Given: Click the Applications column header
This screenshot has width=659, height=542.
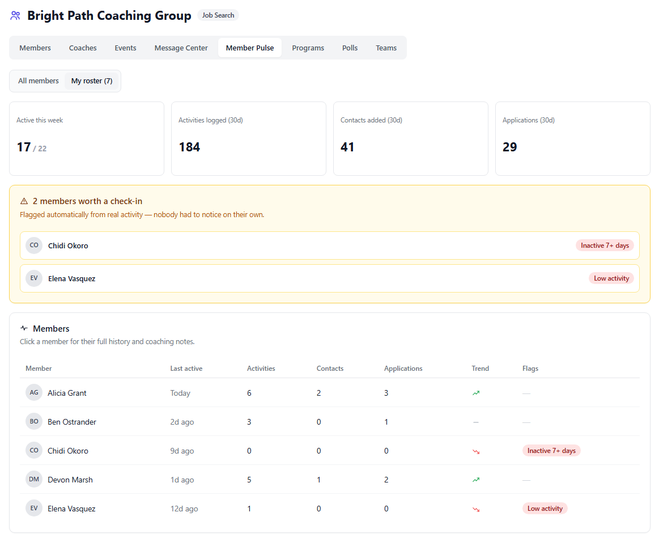Looking at the screenshot, I should [x=403, y=369].
